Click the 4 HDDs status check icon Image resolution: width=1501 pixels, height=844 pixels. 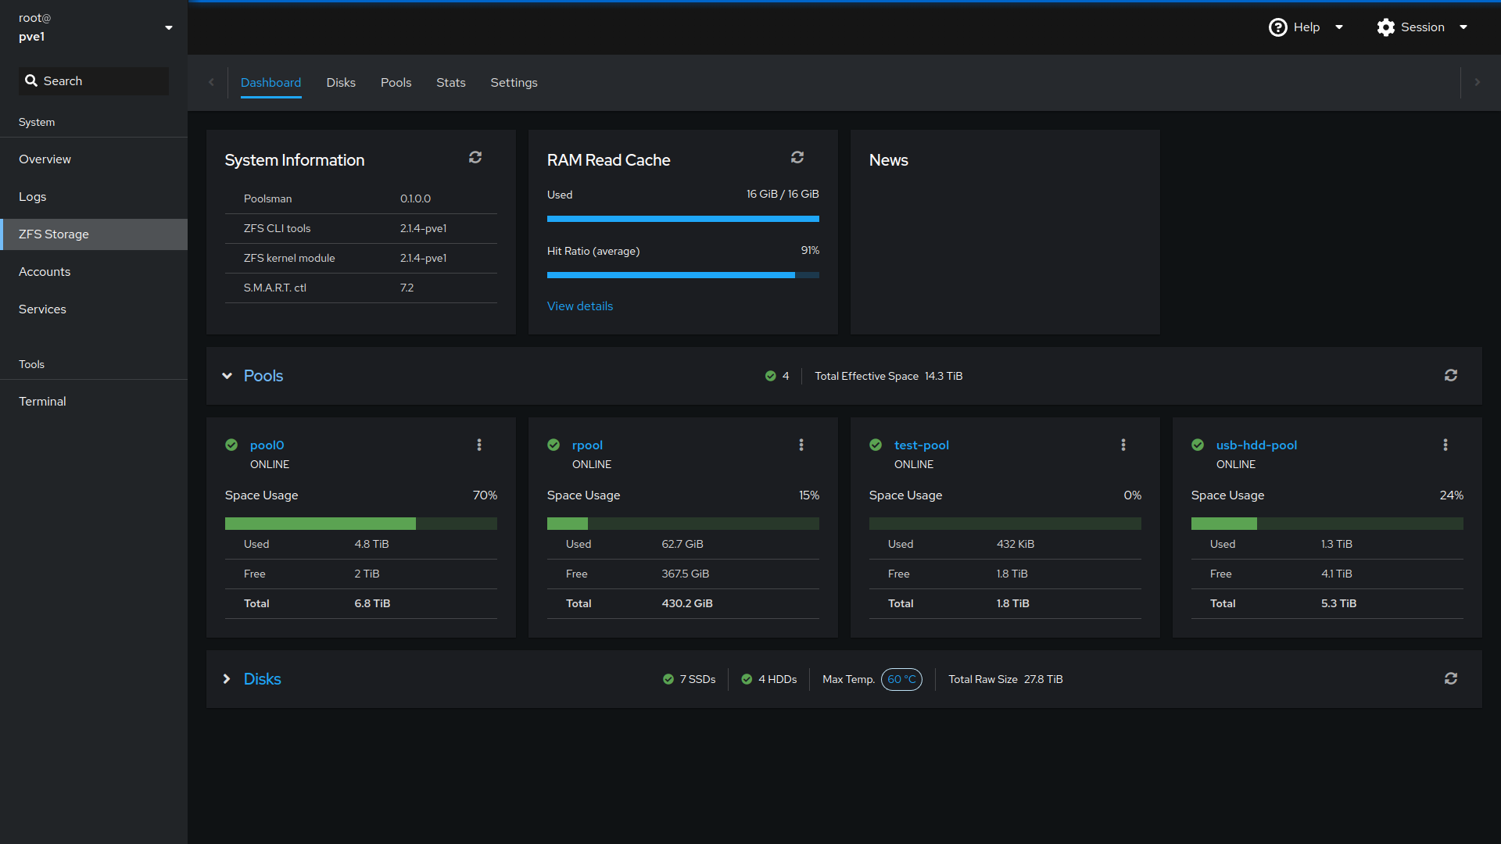click(x=747, y=679)
